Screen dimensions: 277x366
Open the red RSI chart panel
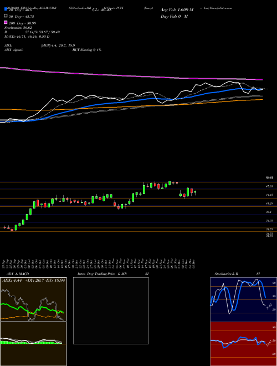[243, 344]
